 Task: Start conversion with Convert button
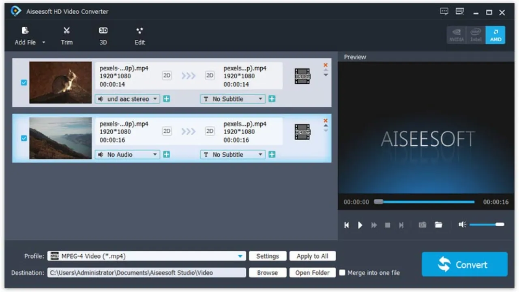click(x=465, y=264)
